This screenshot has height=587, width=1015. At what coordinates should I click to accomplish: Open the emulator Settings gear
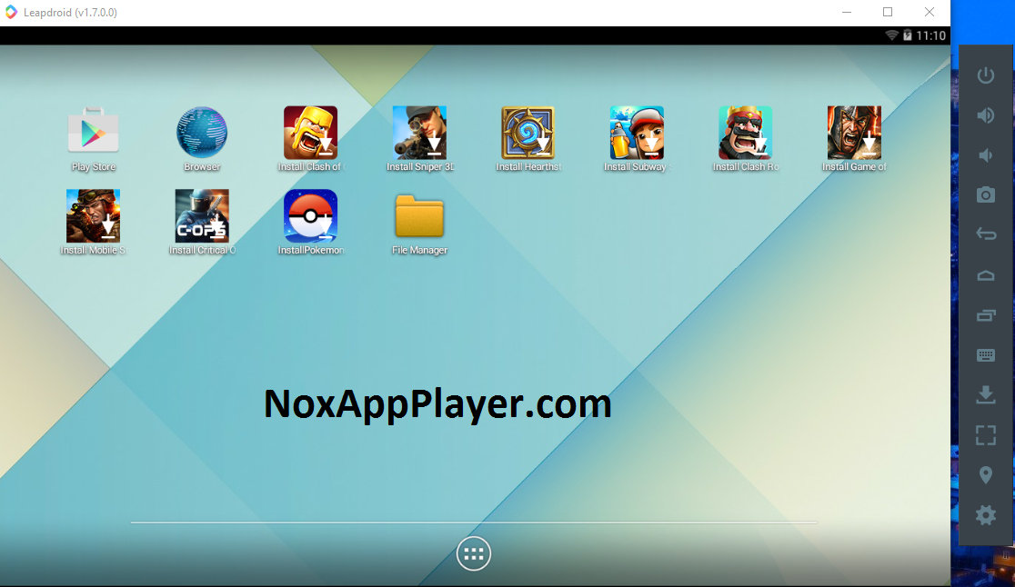click(x=985, y=515)
